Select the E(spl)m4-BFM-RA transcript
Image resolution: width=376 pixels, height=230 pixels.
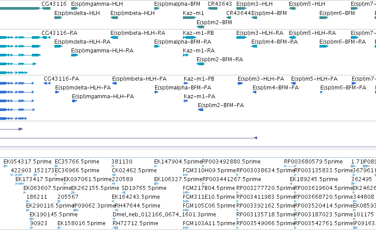coord(274,42)
